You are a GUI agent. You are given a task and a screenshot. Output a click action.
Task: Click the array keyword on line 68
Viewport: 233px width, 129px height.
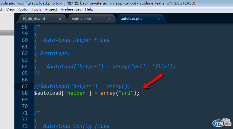click(x=108, y=93)
